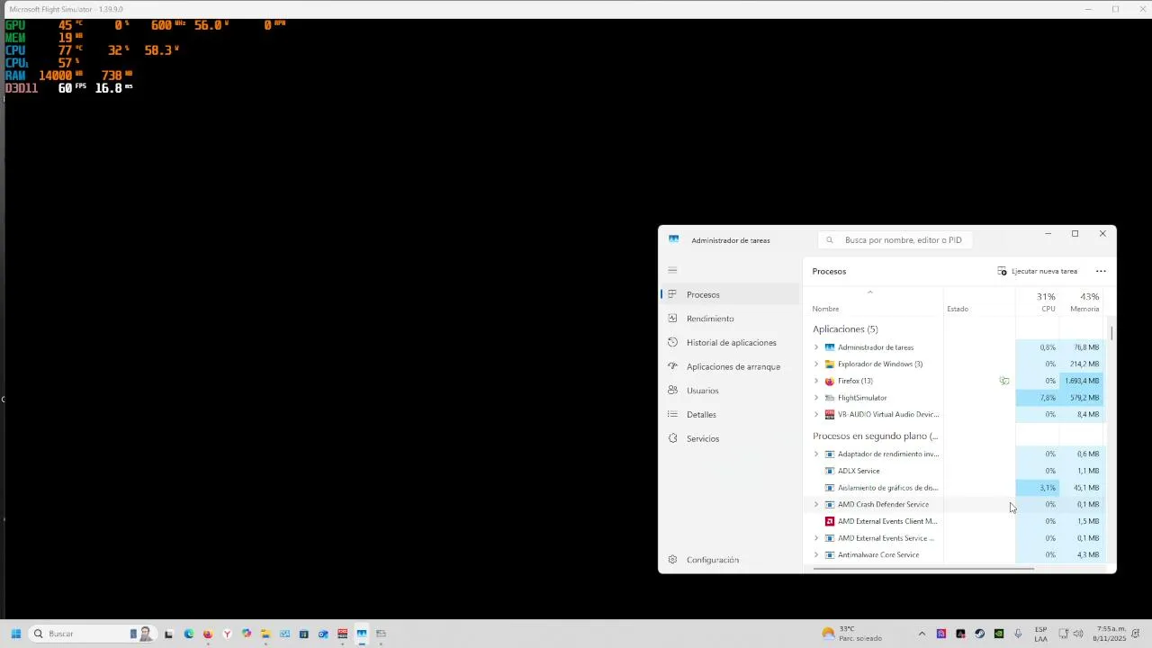Open Outlook from the taskbar
The width and height of the screenshot is (1152, 648).
[x=323, y=634]
